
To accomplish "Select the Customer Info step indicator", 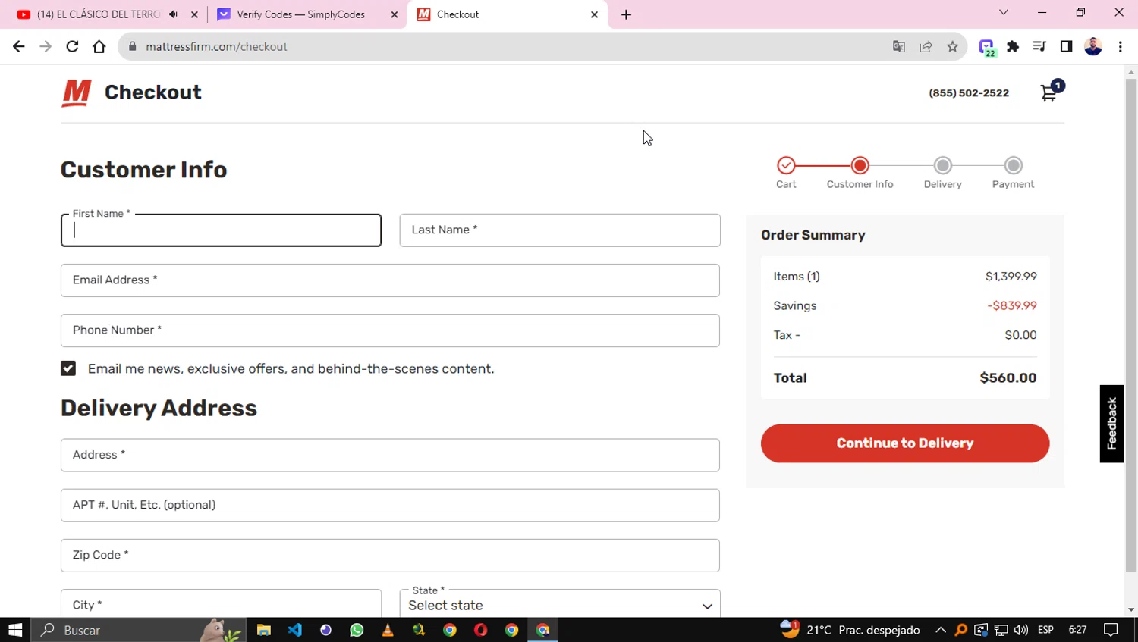I will pyautogui.click(x=860, y=165).
